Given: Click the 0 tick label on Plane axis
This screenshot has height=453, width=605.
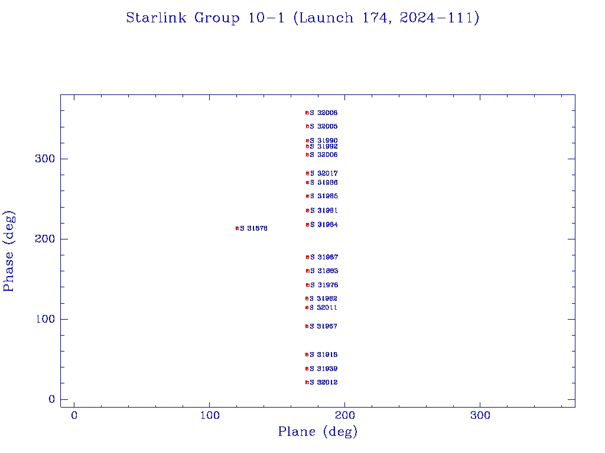Looking at the screenshot, I should click(74, 416).
